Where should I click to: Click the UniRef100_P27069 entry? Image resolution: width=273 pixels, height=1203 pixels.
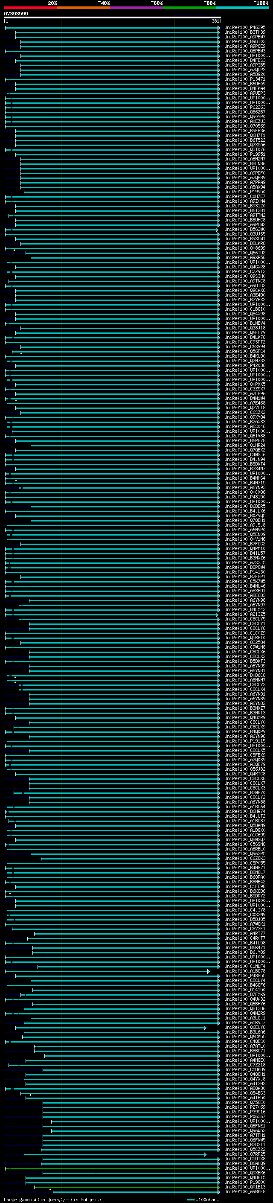click(x=245, y=1107)
